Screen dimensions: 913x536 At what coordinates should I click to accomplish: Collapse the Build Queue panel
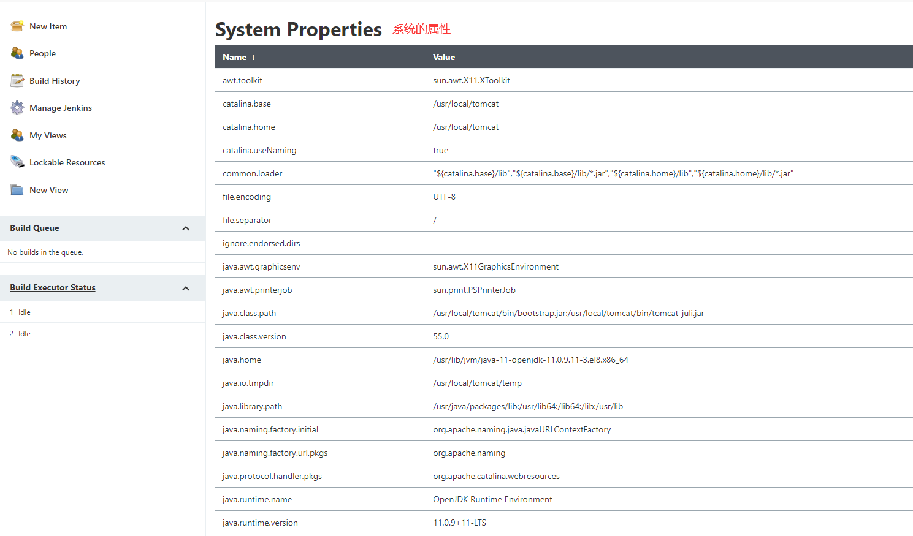pos(186,228)
